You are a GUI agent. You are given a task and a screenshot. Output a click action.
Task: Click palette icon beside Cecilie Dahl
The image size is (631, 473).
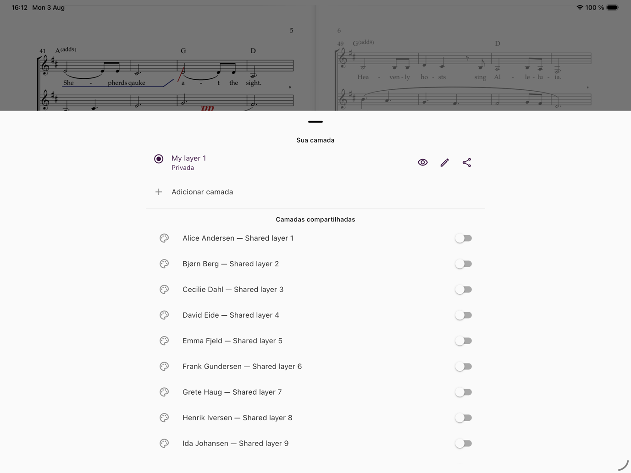click(164, 289)
